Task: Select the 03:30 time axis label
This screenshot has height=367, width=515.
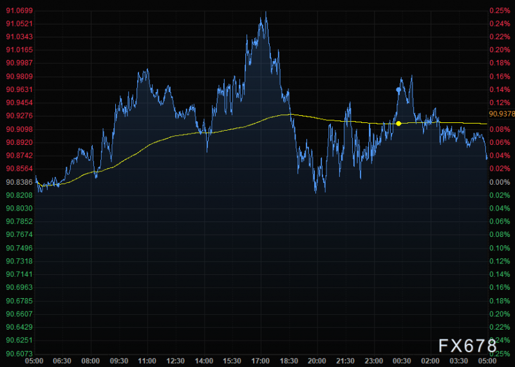Action: click(x=459, y=361)
